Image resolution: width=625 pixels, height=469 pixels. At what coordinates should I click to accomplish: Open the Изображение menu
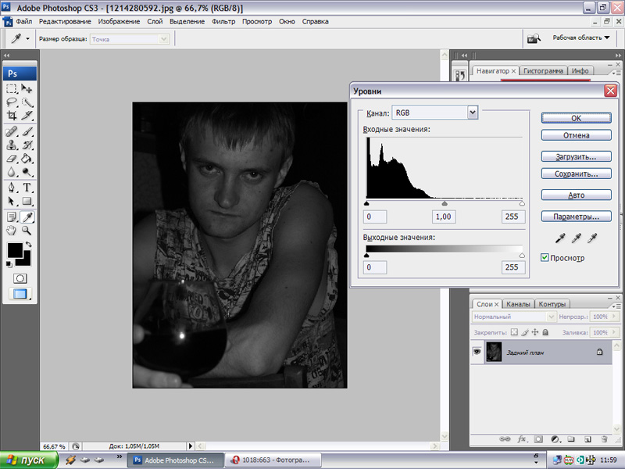click(119, 22)
